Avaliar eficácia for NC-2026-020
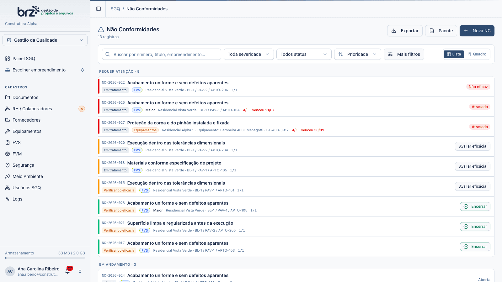Image resolution: width=502 pixels, height=282 pixels. pyautogui.click(x=473, y=146)
